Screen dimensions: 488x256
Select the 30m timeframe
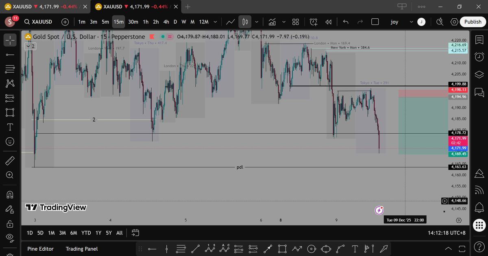click(x=133, y=22)
